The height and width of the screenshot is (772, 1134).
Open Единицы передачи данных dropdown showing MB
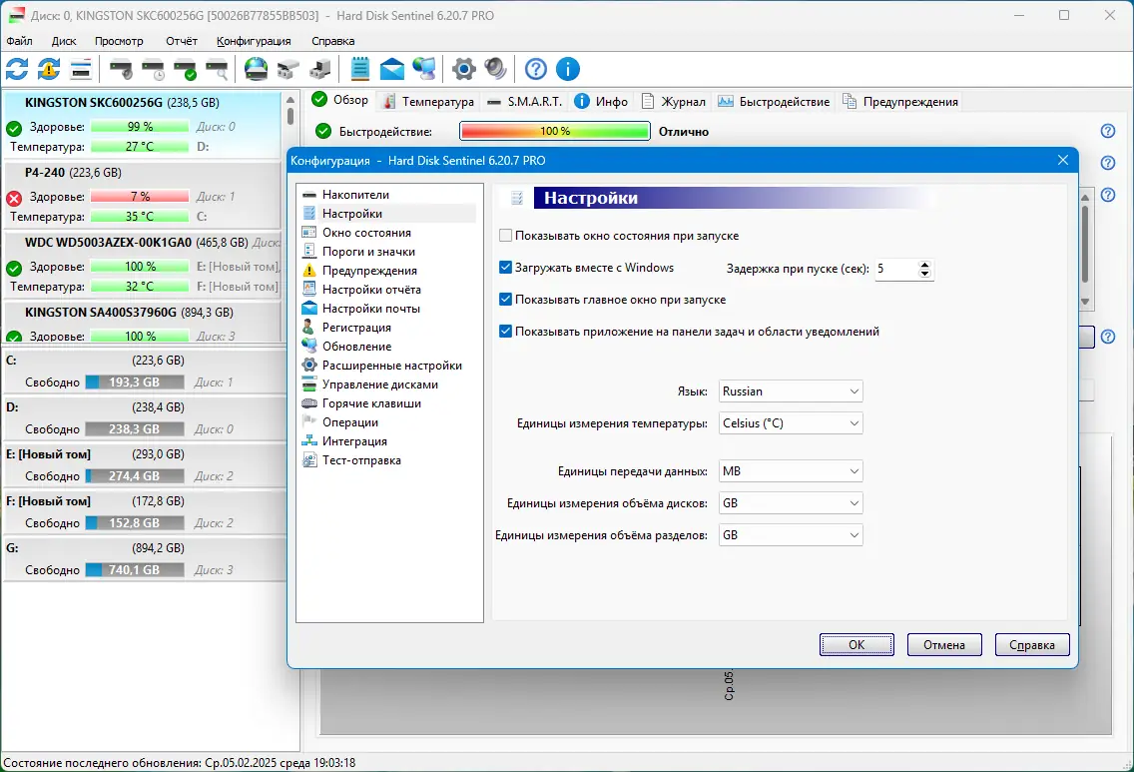[x=791, y=471]
